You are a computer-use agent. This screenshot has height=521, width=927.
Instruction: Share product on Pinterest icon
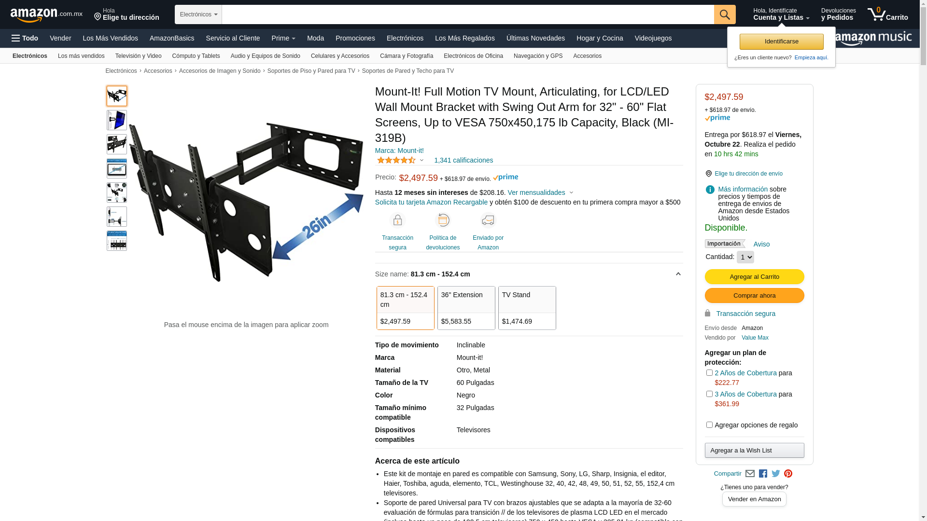788,474
